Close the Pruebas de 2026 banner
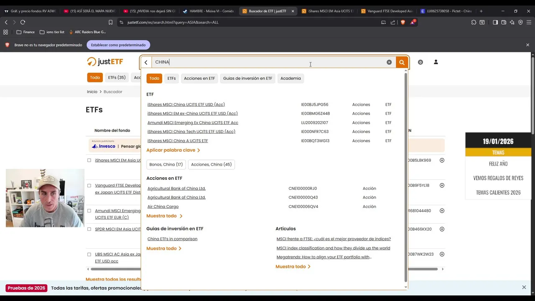Screen dimensions: 535x301 tap(524, 287)
